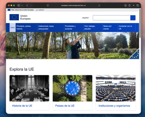Image resolution: width=145 pixels, height=117 pixels.
Task: Click the black-and-white Historia de la UE photo
Action: 29,88
